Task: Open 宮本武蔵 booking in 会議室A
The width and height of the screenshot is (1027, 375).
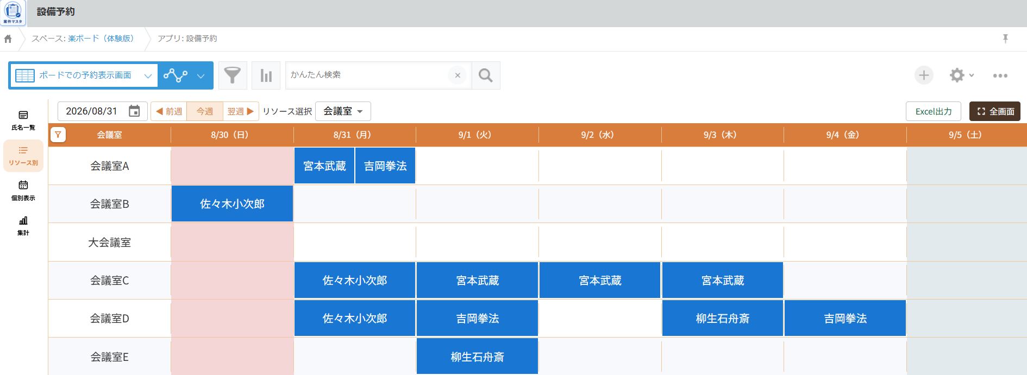Action: 324,166
